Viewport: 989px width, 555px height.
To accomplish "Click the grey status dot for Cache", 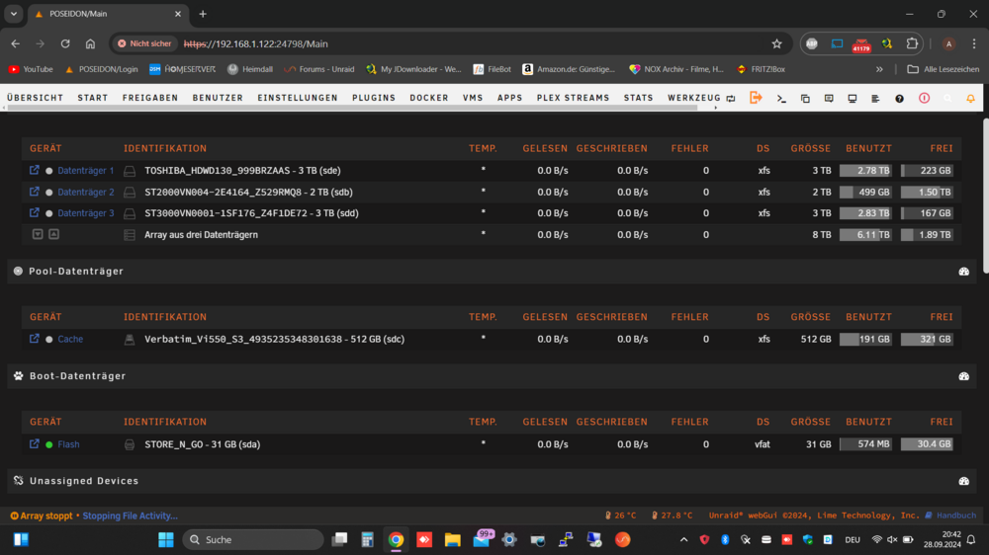I will click(x=49, y=340).
